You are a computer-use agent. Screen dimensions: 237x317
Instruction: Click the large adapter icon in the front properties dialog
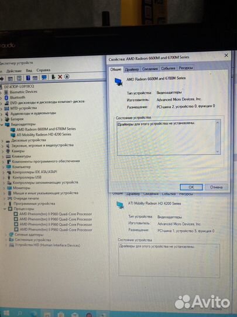(118, 82)
